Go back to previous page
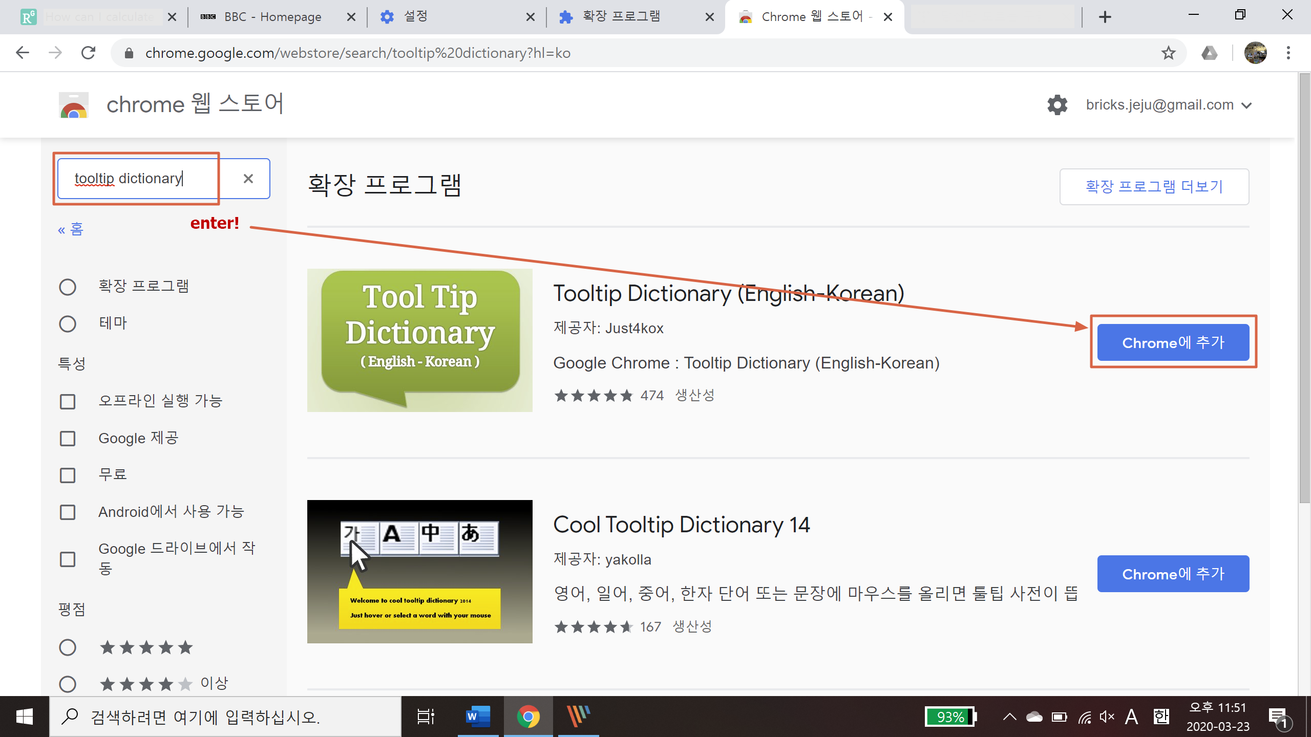The width and height of the screenshot is (1311, 737). point(23,53)
